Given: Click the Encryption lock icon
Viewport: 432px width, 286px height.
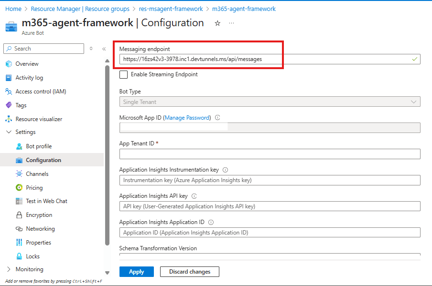Looking at the screenshot, I should point(19,215).
